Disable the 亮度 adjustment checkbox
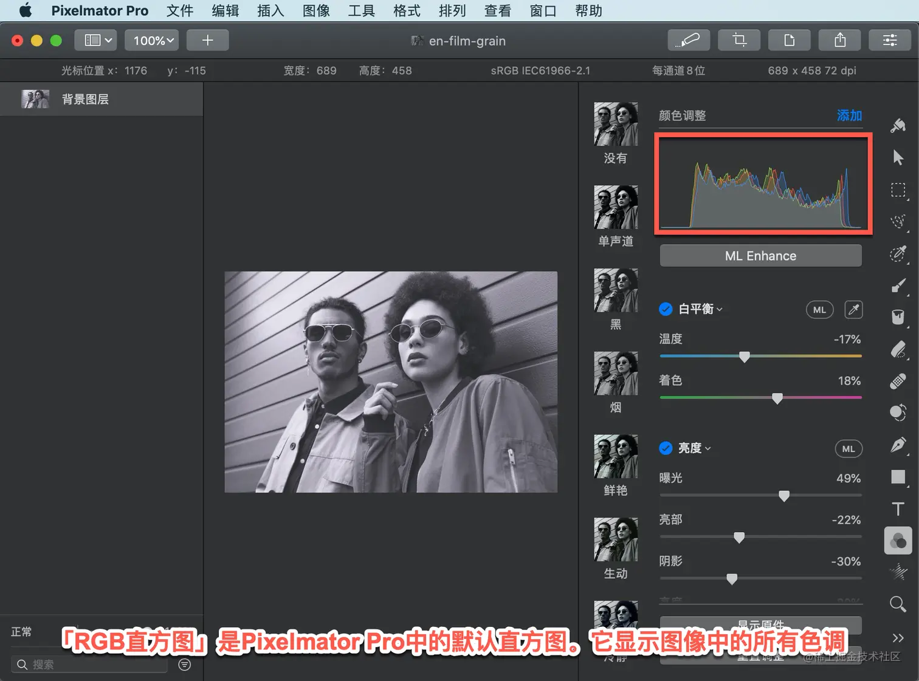The image size is (919, 681). click(666, 448)
